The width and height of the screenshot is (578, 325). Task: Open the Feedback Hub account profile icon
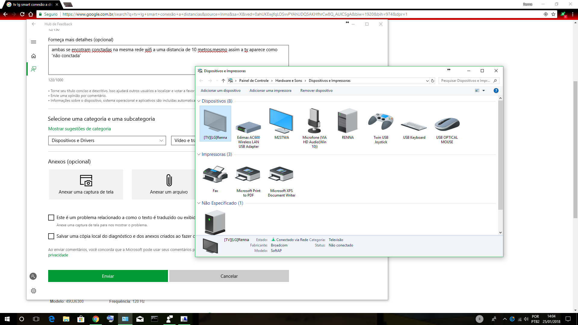coord(33,276)
